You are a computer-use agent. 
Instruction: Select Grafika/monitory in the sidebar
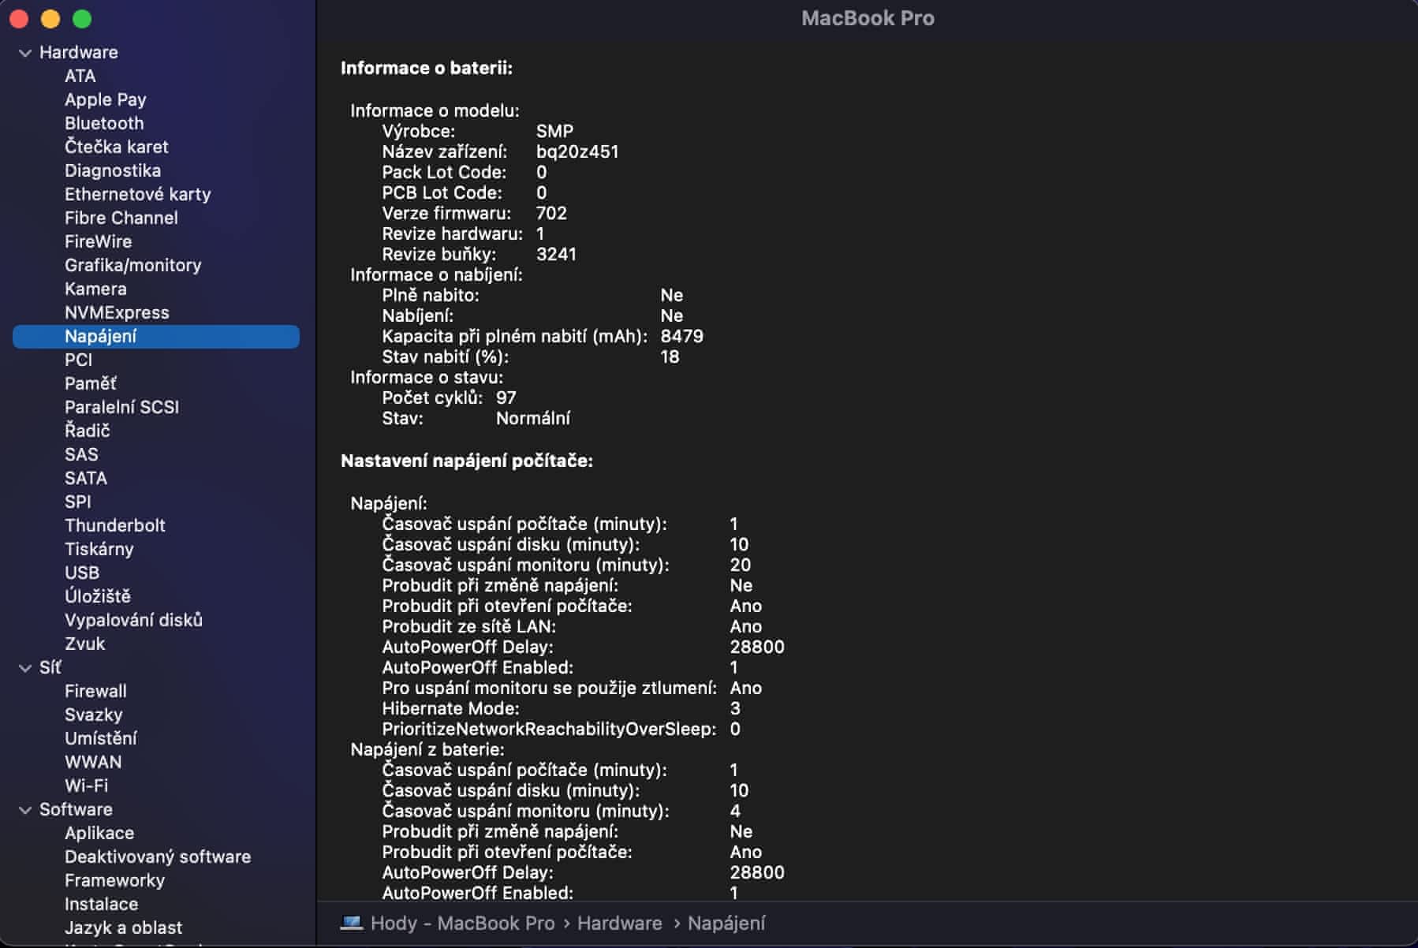133,265
